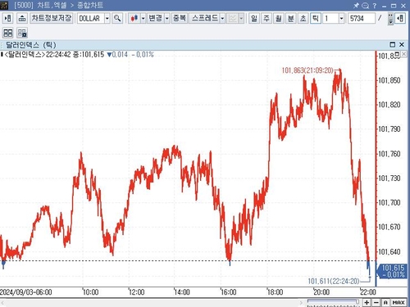Click the toolbar overflow arrows
Viewport: 410px width, 307px height.
coord(390,19)
